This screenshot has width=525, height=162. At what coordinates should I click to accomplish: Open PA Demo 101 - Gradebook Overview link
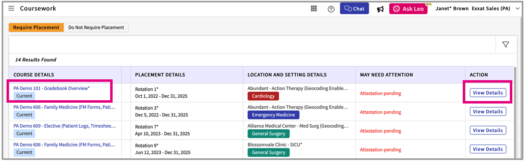[52, 88]
